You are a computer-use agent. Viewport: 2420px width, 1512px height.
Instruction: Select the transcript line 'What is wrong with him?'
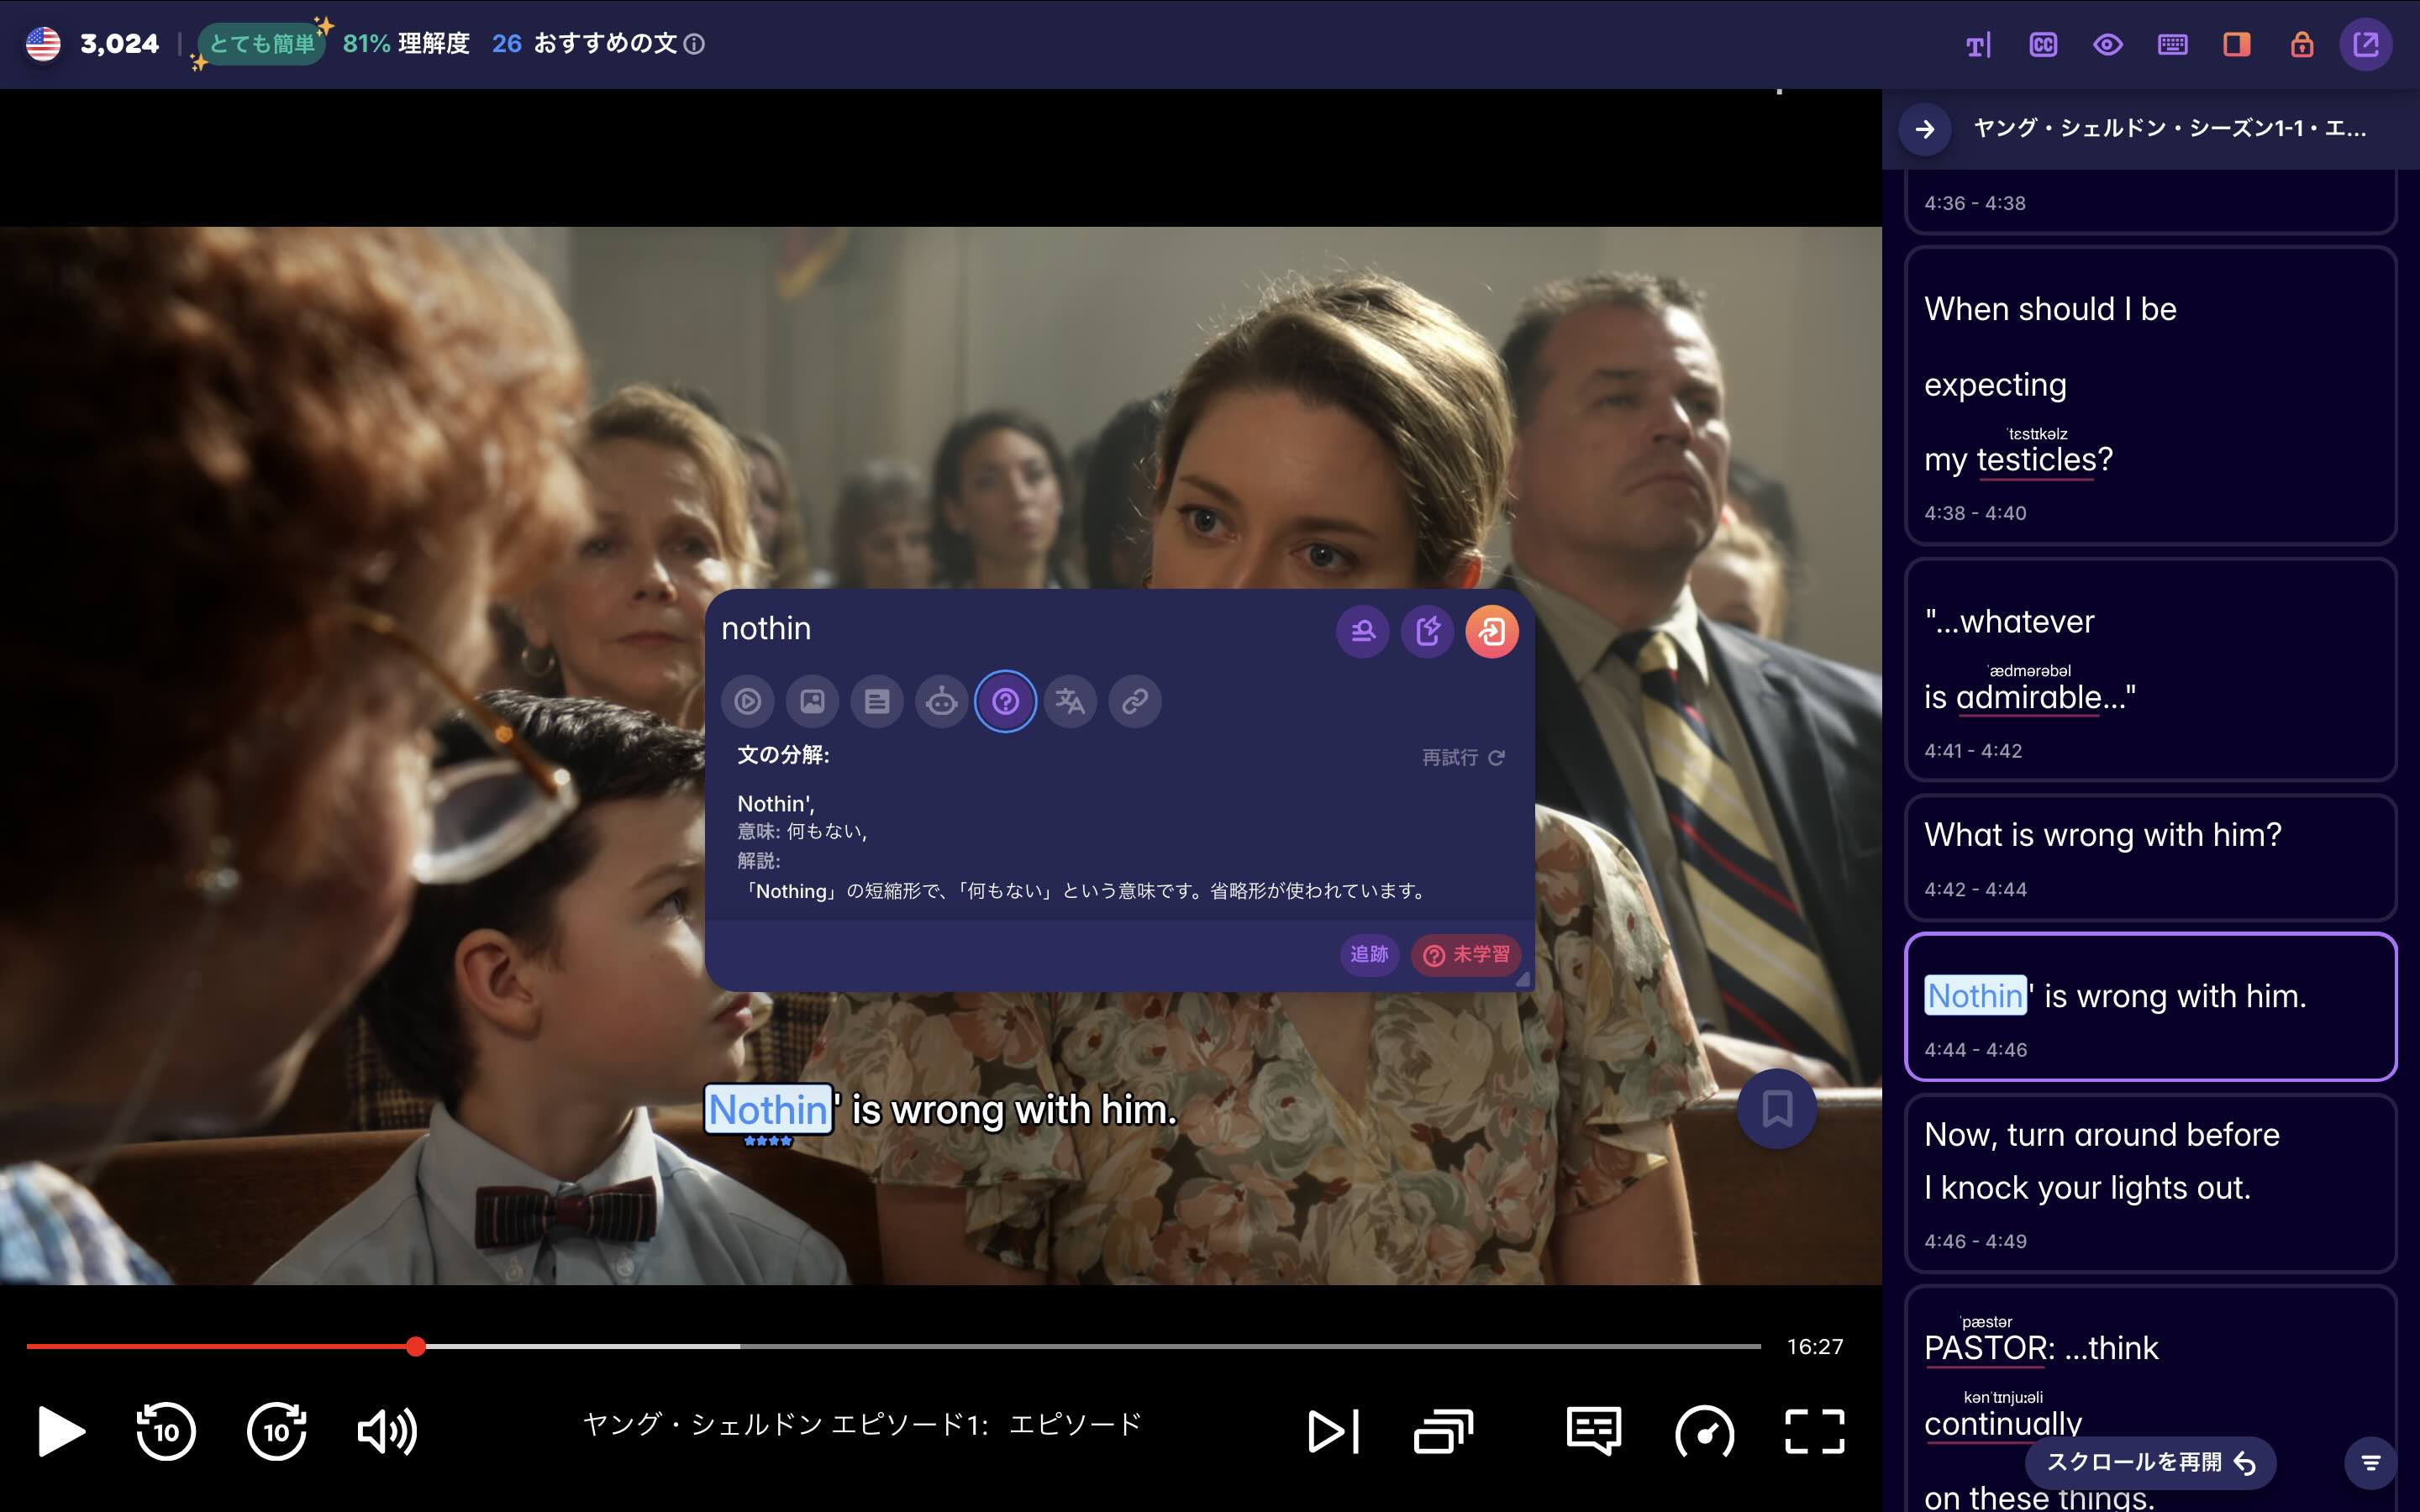(2104, 834)
